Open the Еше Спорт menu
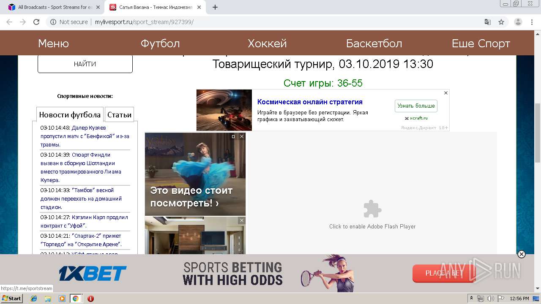The height and width of the screenshot is (304, 541). (481, 43)
